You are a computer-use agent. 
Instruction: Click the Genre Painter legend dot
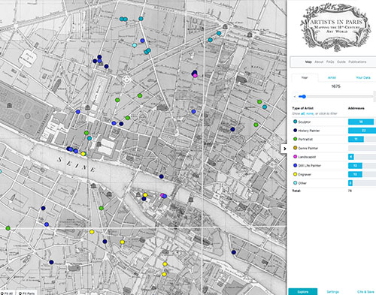(295, 148)
